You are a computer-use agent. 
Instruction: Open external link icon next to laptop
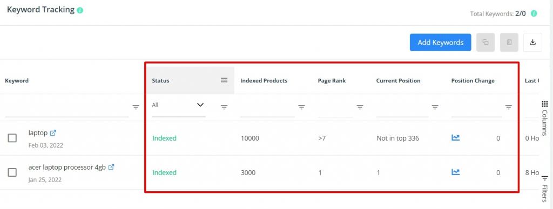tap(53, 133)
